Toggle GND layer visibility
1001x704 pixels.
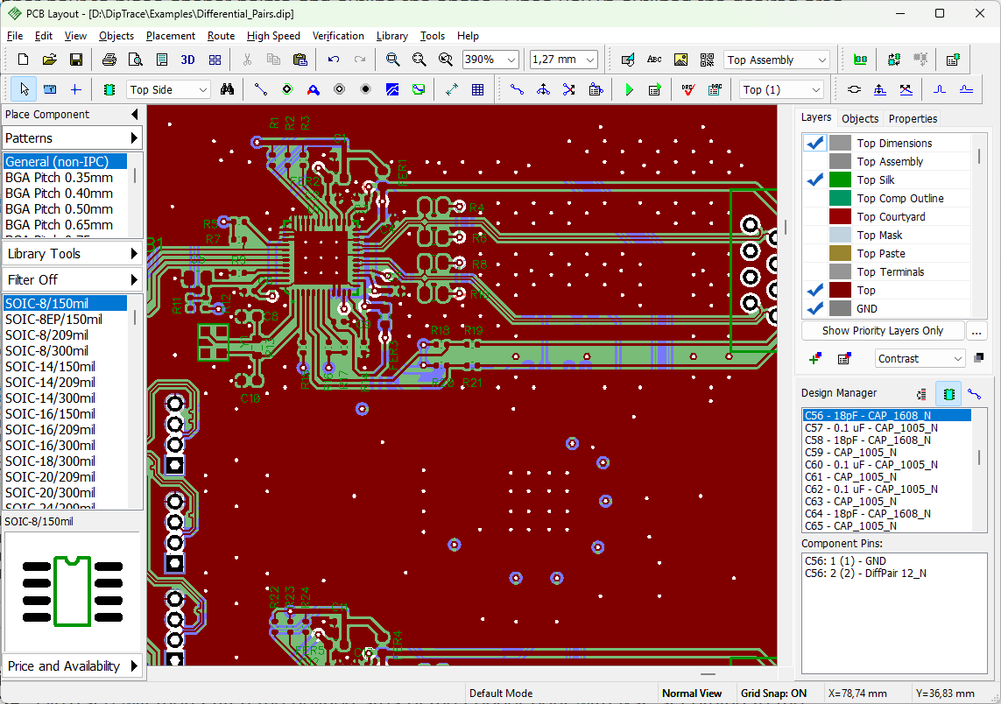point(814,309)
